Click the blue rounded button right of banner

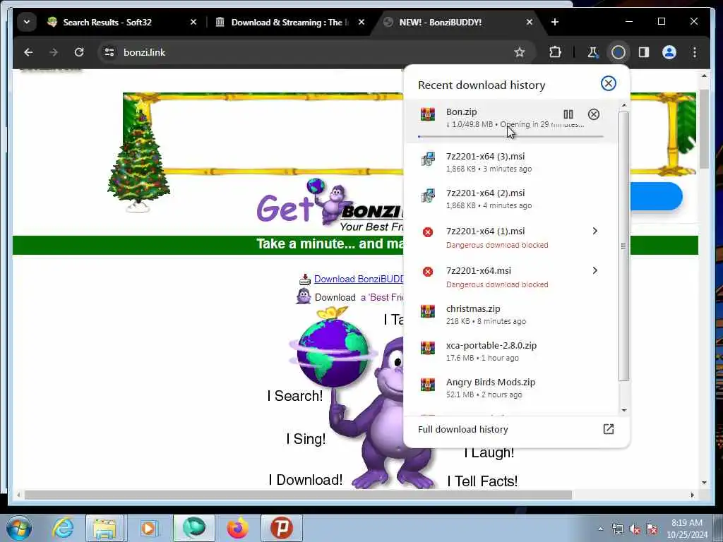656,196
